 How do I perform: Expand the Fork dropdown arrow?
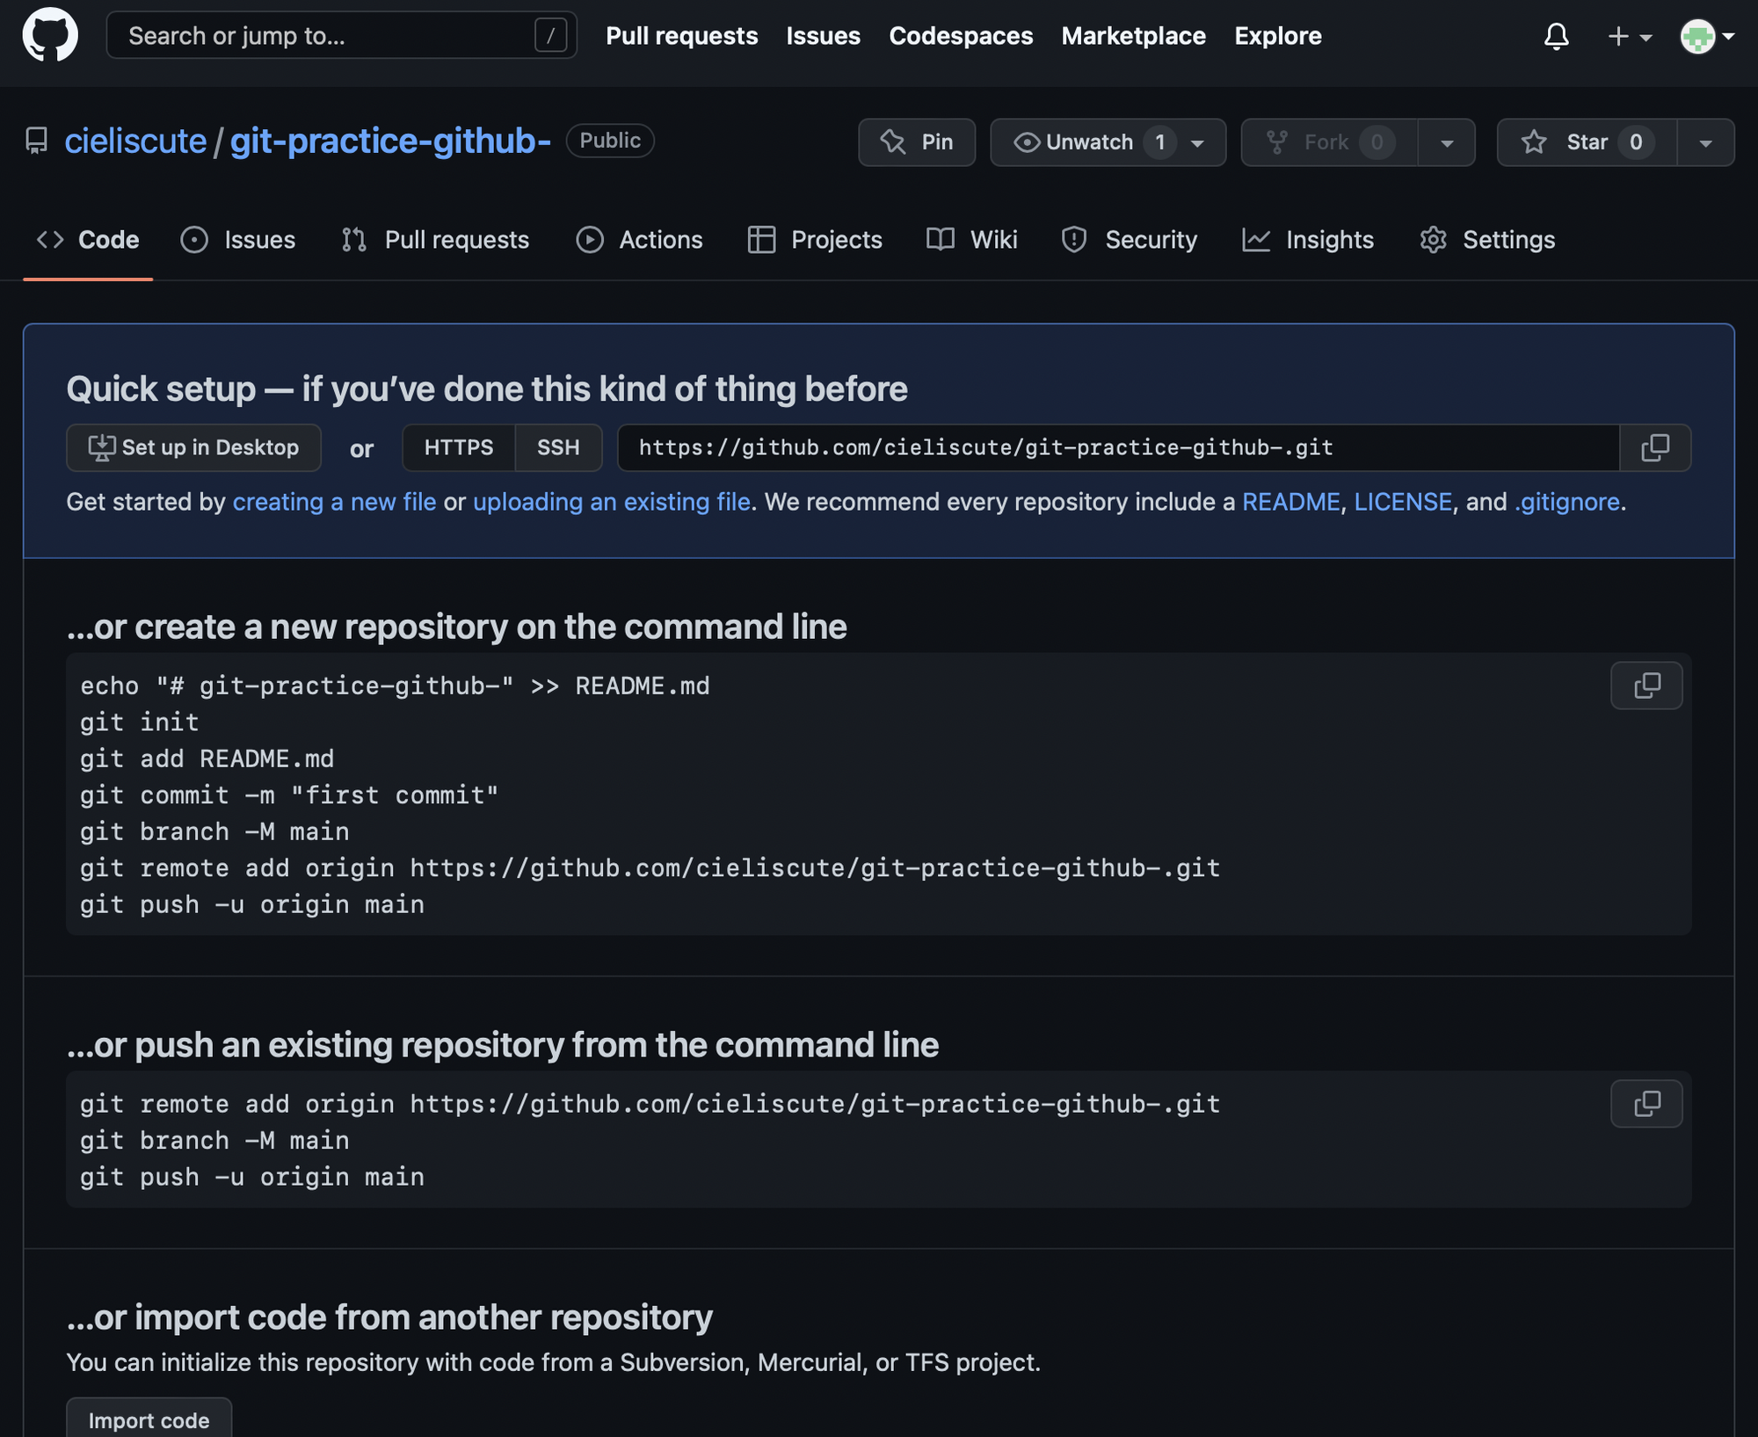(x=1447, y=142)
